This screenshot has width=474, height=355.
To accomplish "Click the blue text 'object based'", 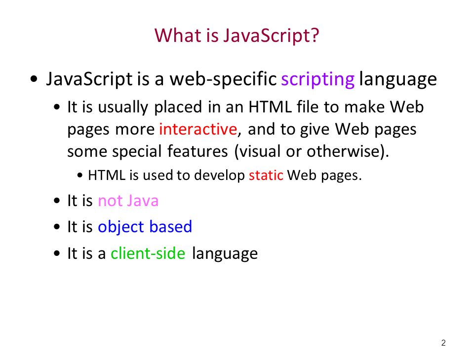I will (x=145, y=227).
